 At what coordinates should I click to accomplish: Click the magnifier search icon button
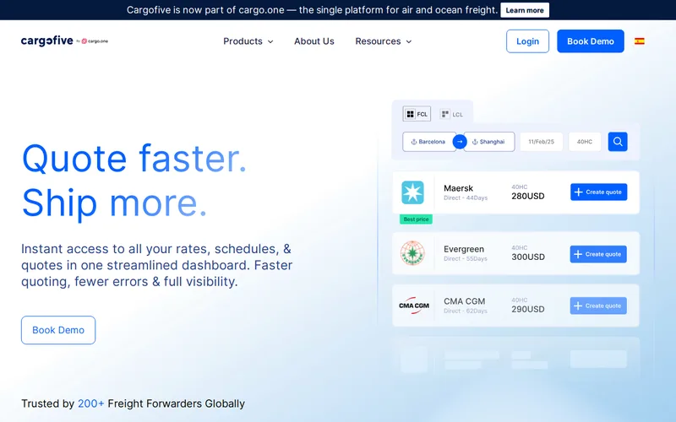pos(618,142)
